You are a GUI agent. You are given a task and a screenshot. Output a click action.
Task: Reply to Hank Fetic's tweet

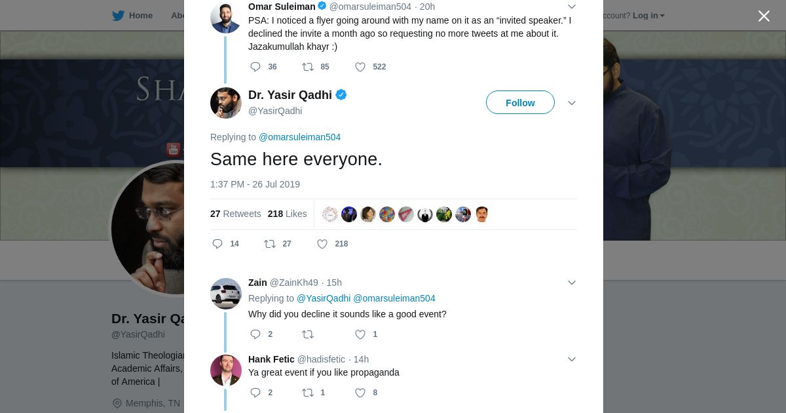tap(255, 393)
